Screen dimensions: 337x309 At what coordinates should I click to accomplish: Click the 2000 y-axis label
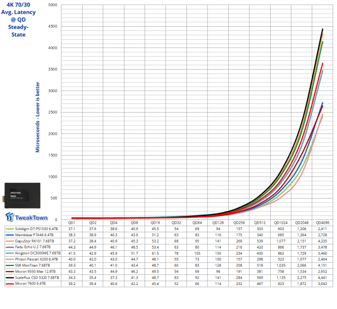pyautogui.click(x=53, y=134)
